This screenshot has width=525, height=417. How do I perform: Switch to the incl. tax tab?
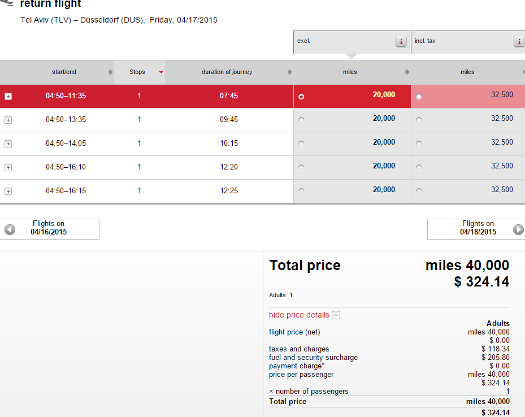[x=468, y=42]
